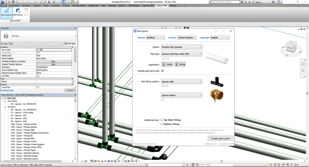
Task: Click Create pipe system button
Action: [220, 138]
